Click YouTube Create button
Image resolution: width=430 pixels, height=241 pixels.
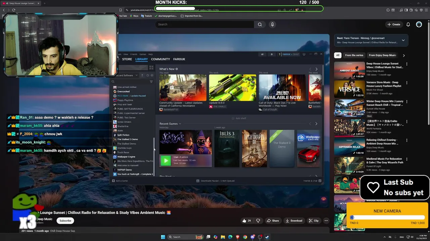(x=394, y=24)
